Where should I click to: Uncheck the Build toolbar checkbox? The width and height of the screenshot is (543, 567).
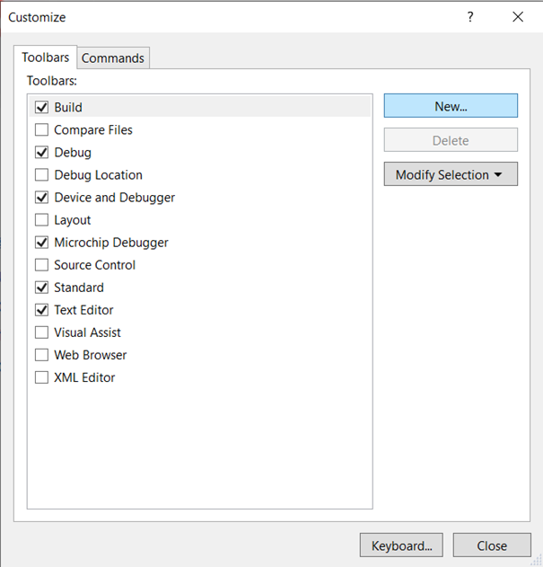point(41,107)
